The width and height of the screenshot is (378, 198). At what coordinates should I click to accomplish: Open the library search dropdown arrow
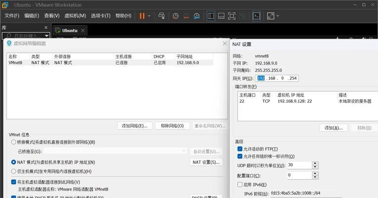[x=47, y=36]
